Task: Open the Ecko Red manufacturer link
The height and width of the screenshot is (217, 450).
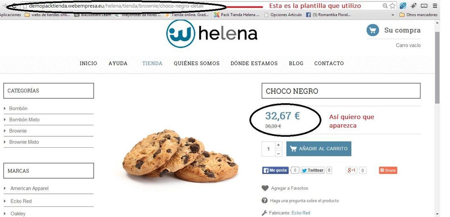Action: coord(301,213)
